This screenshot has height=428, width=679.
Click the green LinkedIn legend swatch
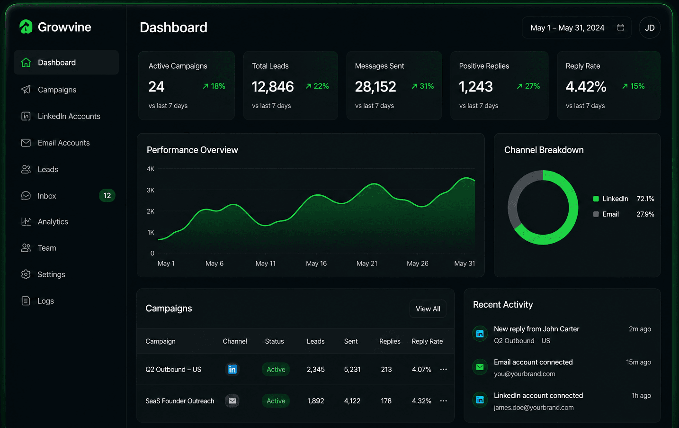pos(596,199)
